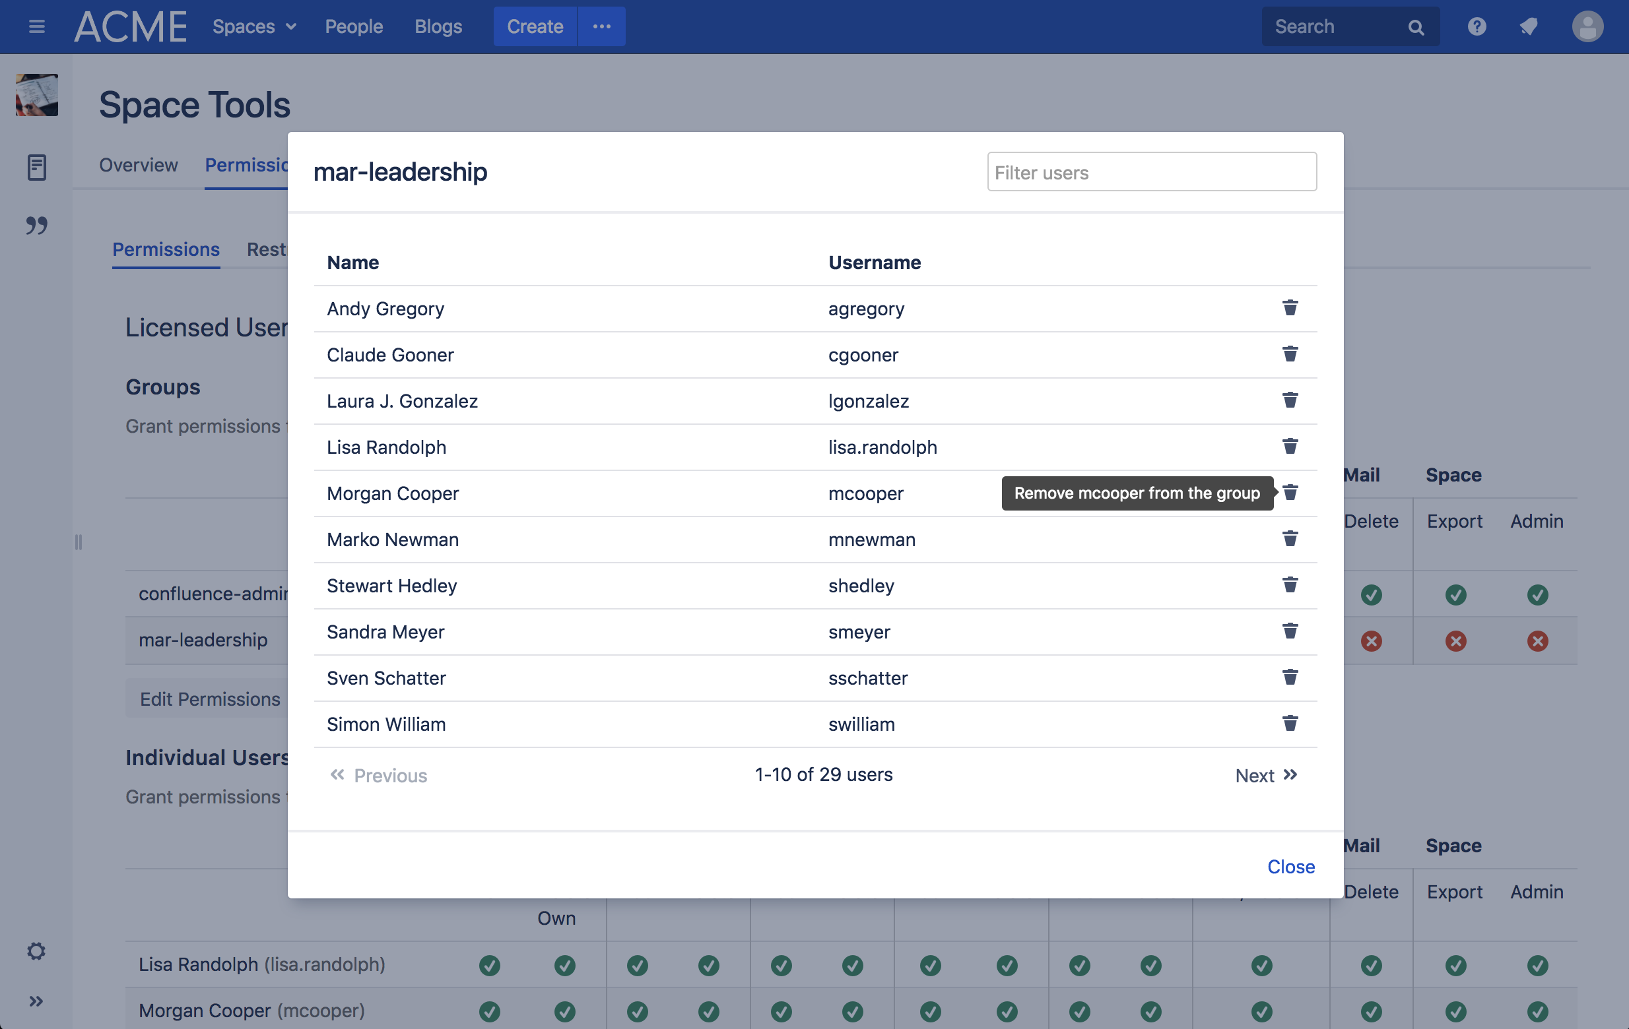The image size is (1629, 1029).
Task: Open notifications icon in header
Action: [1529, 27]
